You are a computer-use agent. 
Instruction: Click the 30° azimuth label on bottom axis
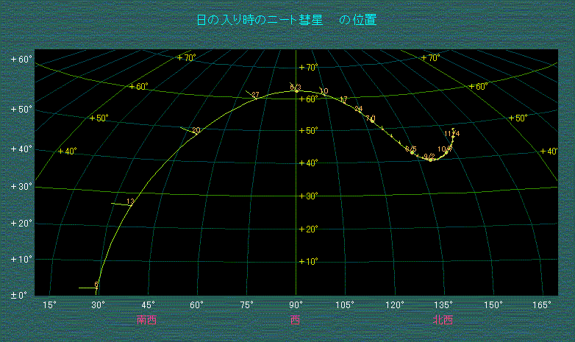coord(98,305)
